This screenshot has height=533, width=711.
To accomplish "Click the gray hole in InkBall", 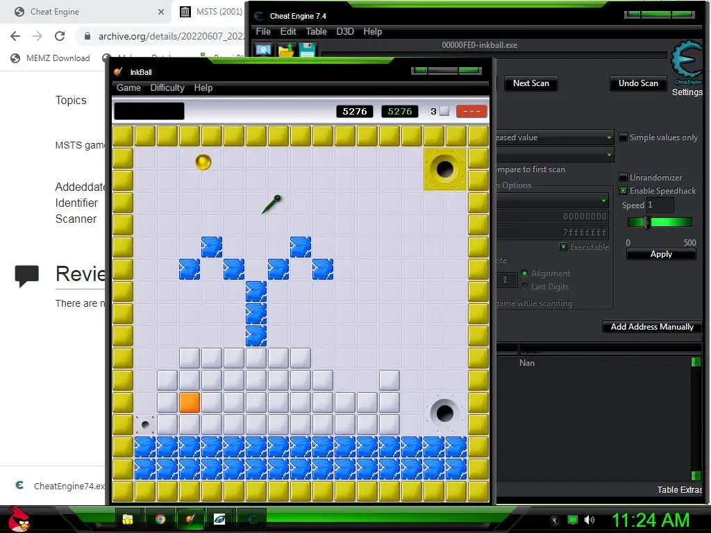I will pos(445,413).
